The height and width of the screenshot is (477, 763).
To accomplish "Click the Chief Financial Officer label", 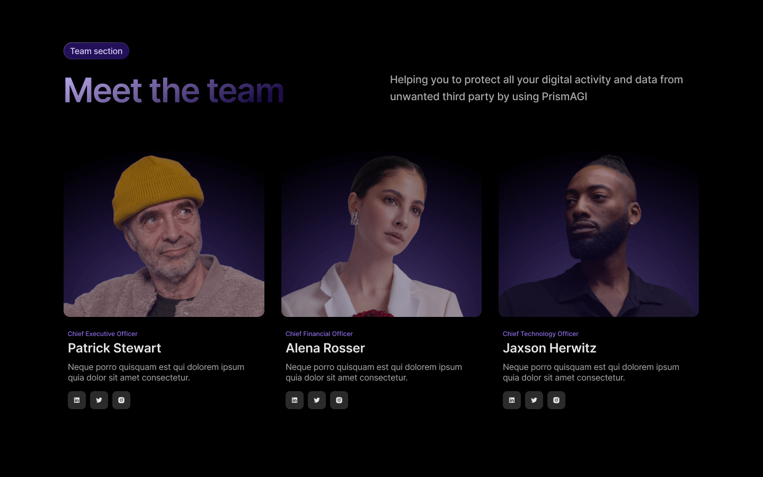I will pyautogui.click(x=319, y=334).
